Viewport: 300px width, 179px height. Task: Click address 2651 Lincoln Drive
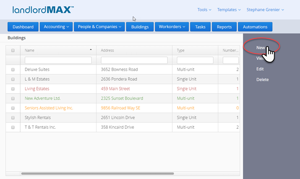118,118
